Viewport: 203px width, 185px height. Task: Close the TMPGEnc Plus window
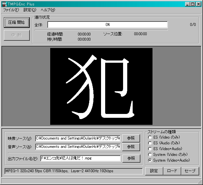click(198, 4)
